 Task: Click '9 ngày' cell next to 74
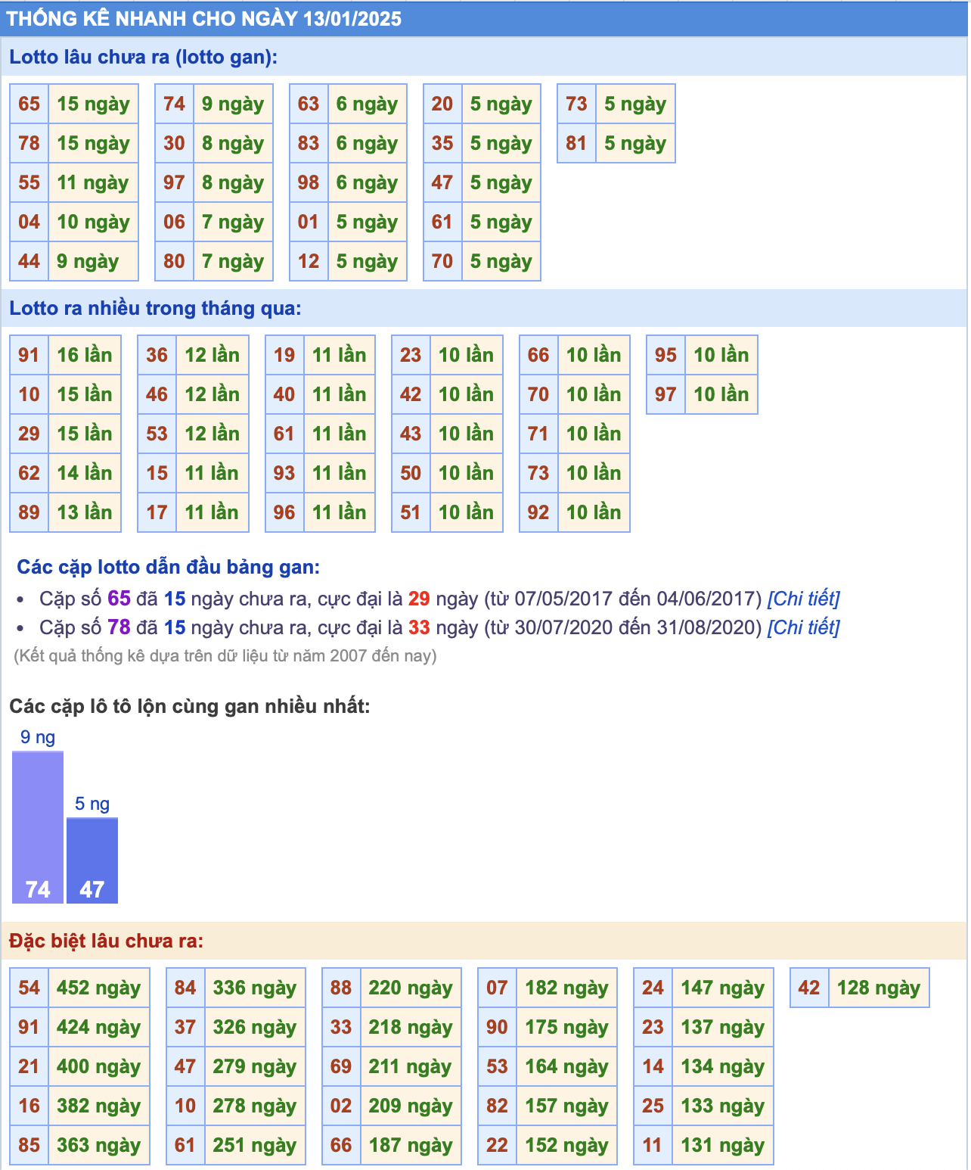click(233, 104)
